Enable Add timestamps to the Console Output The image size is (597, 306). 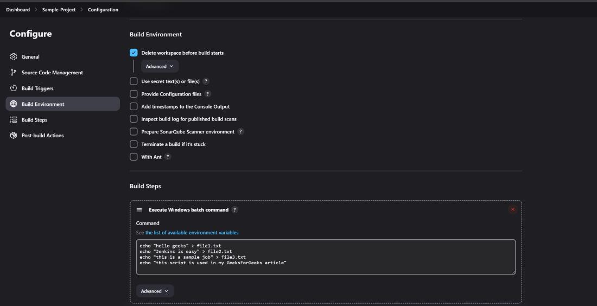pos(134,107)
